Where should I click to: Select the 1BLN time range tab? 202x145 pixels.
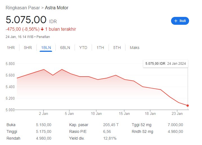click(46, 48)
